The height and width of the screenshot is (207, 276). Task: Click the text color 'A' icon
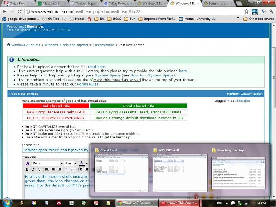pos(81,163)
